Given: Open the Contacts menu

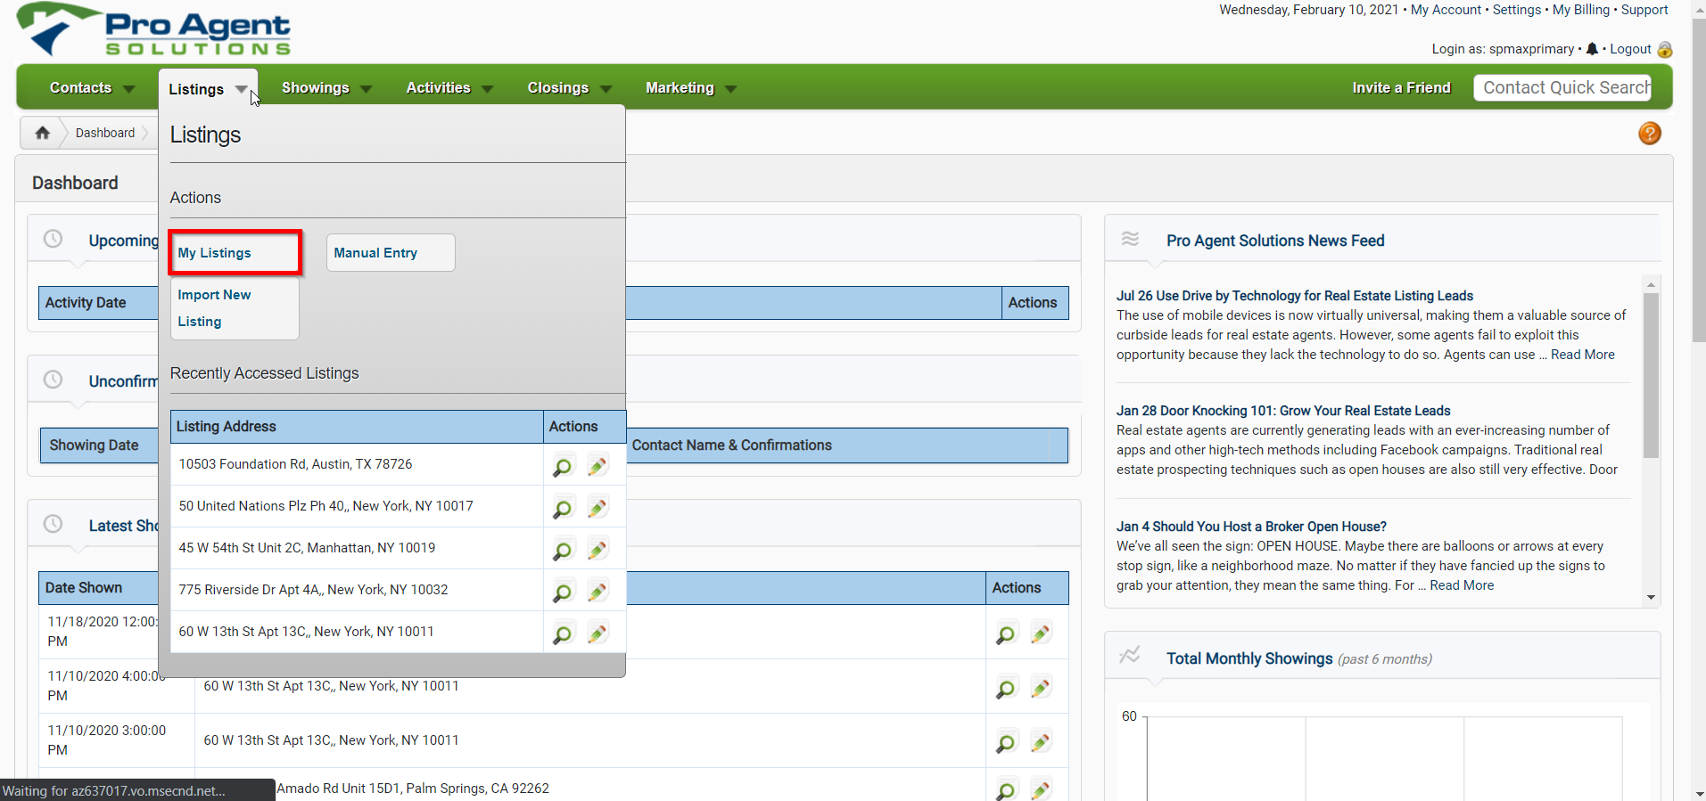Looking at the screenshot, I should pos(80,87).
